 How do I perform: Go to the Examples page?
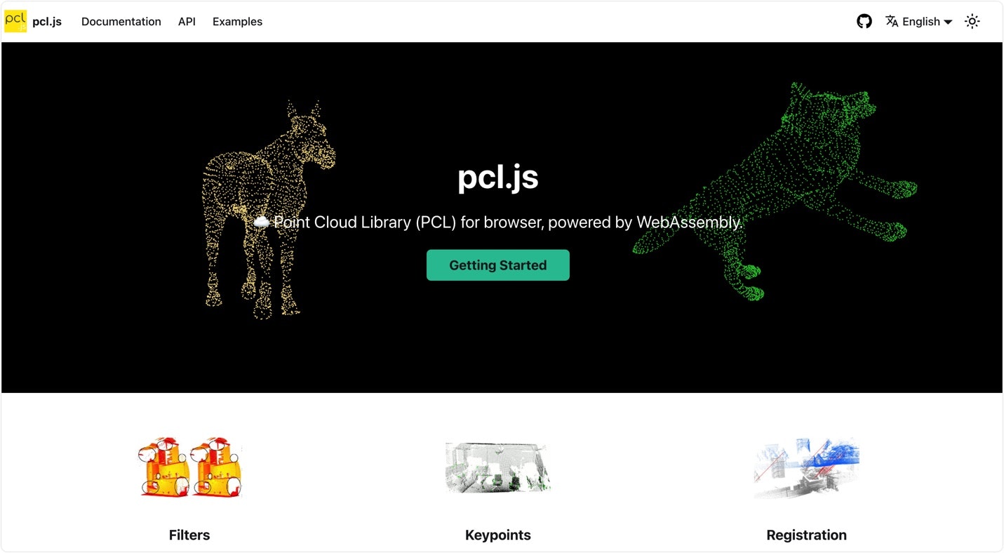pos(237,22)
